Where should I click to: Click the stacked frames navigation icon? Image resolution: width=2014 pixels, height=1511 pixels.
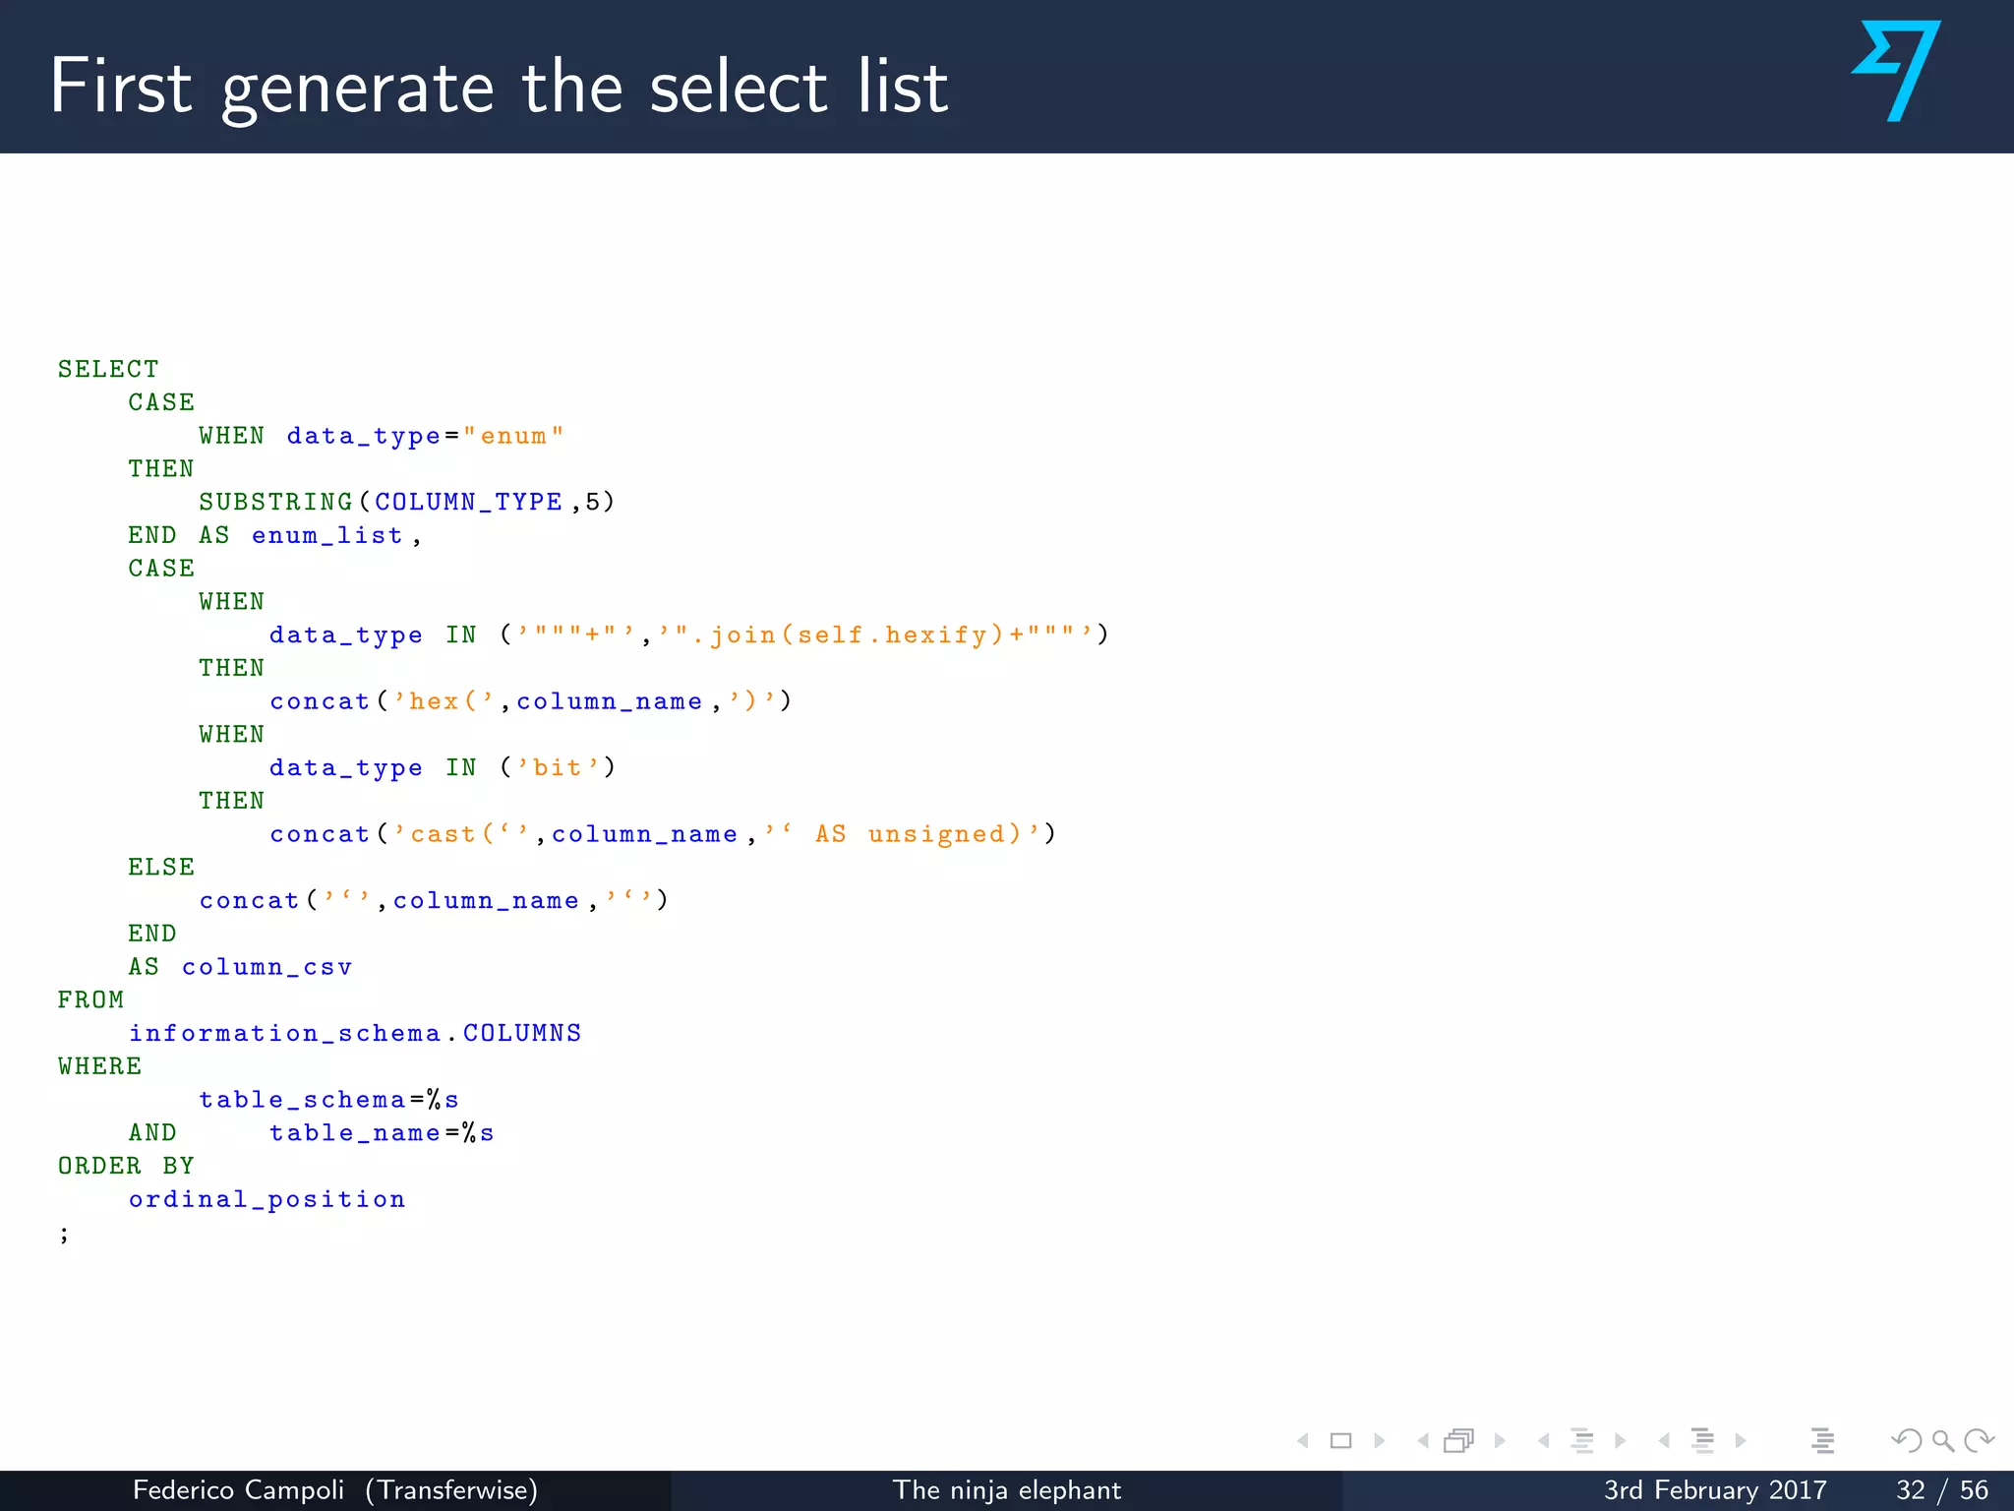[1459, 1441]
